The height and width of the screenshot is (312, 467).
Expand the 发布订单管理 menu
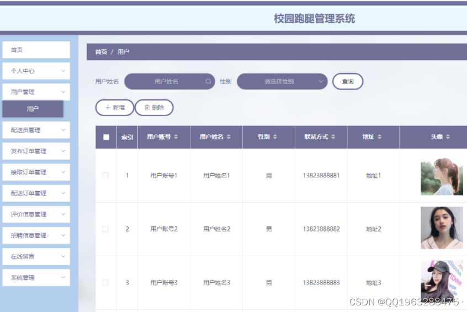pyautogui.click(x=36, y=151)
